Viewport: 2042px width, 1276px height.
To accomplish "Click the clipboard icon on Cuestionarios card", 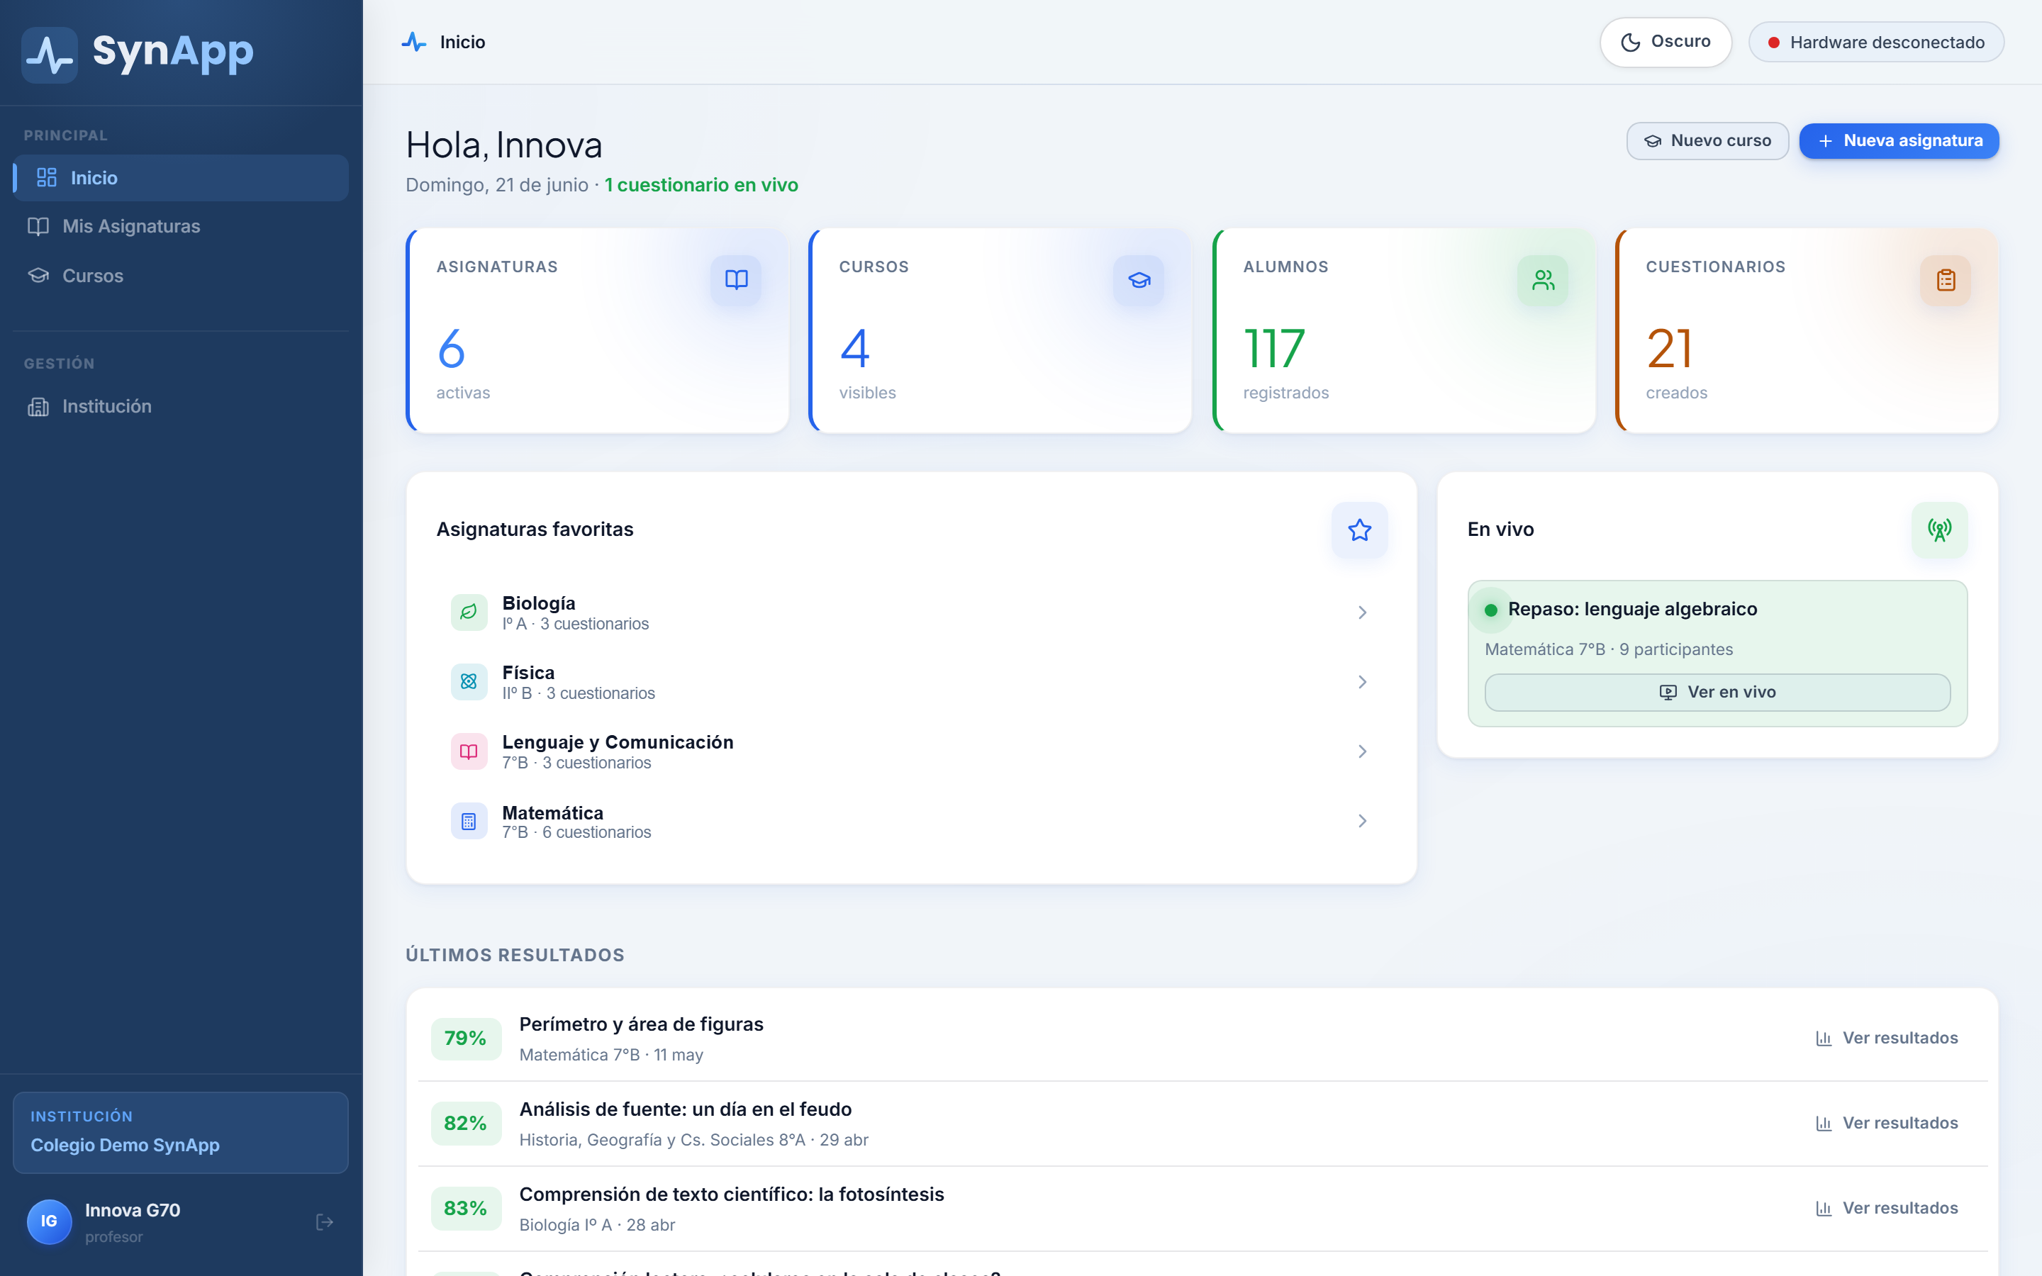I will click(1945, 280).
